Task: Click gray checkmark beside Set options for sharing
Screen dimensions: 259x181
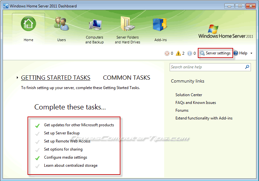Action: click(x=37, y=150)
